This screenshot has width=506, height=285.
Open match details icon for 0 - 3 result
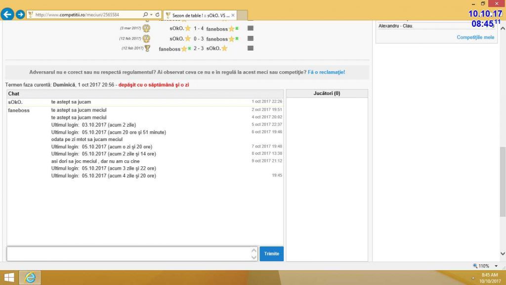pos(250,38)
